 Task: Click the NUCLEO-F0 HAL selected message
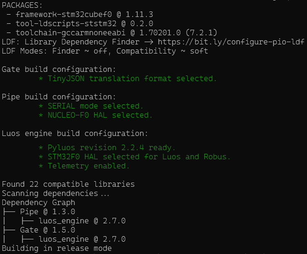(x=100, y=115)
